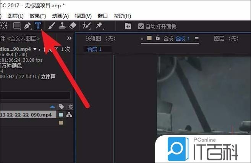Viewport: 251px width, 163px height.
Task: Select the Clone Stamp tool
Action: click(62, 26)
